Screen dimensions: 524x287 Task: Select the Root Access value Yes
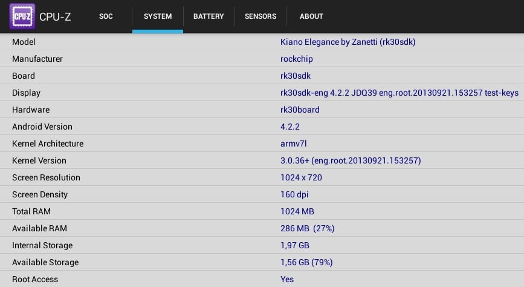pyautogui.click(x=287, y=279)
